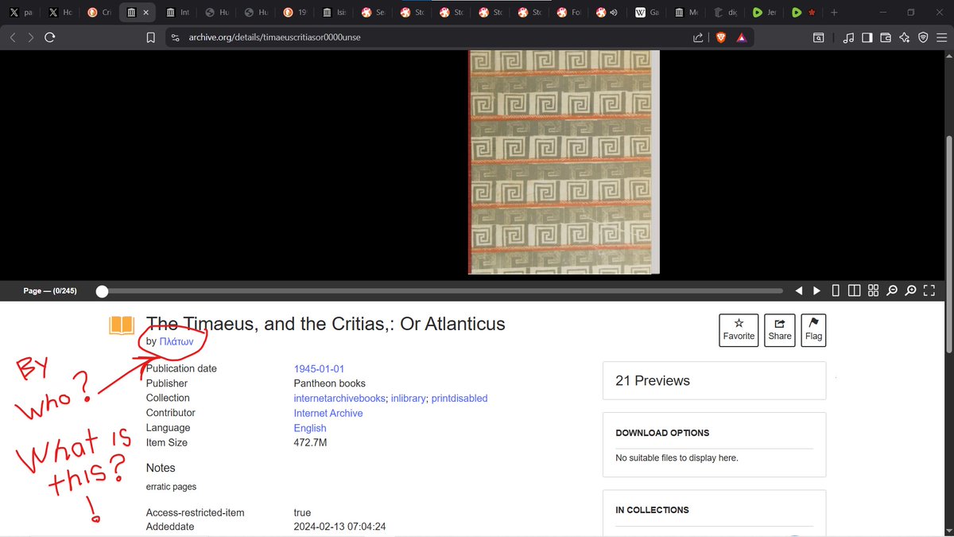This screenshot has height=537, width=954.
Task: Switch to the 'Se' tab
Action: (x=373, y=13)
